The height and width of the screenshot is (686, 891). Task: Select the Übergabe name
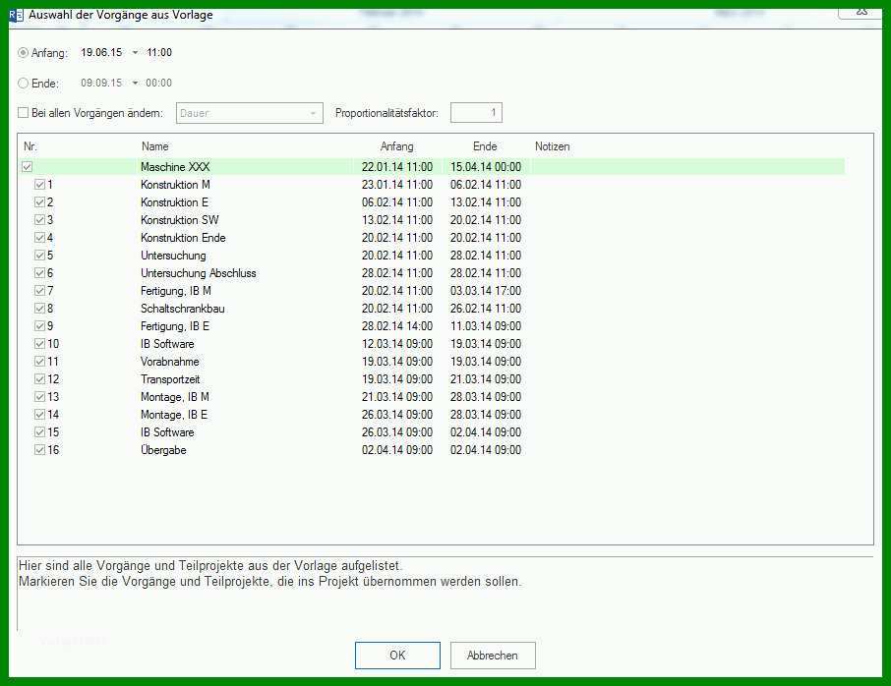point(163,450)
